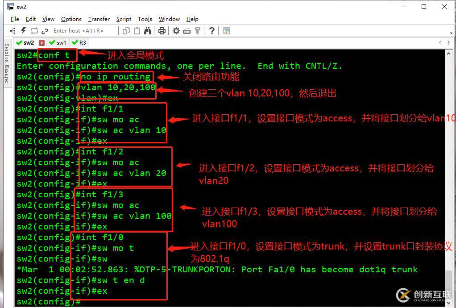Click the Keymap Editor keyboard icon
This screenshot has height=308, width=456.
click(187, 31)
